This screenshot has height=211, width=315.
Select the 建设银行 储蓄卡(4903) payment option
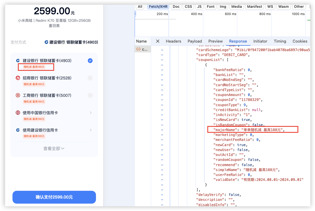pyautogui.click(x=54, y=63)
